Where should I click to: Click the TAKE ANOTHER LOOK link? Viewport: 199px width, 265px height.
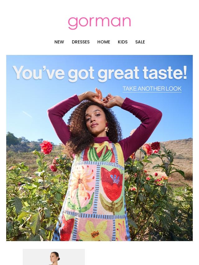pyautogui.click(x=152, y=88)
